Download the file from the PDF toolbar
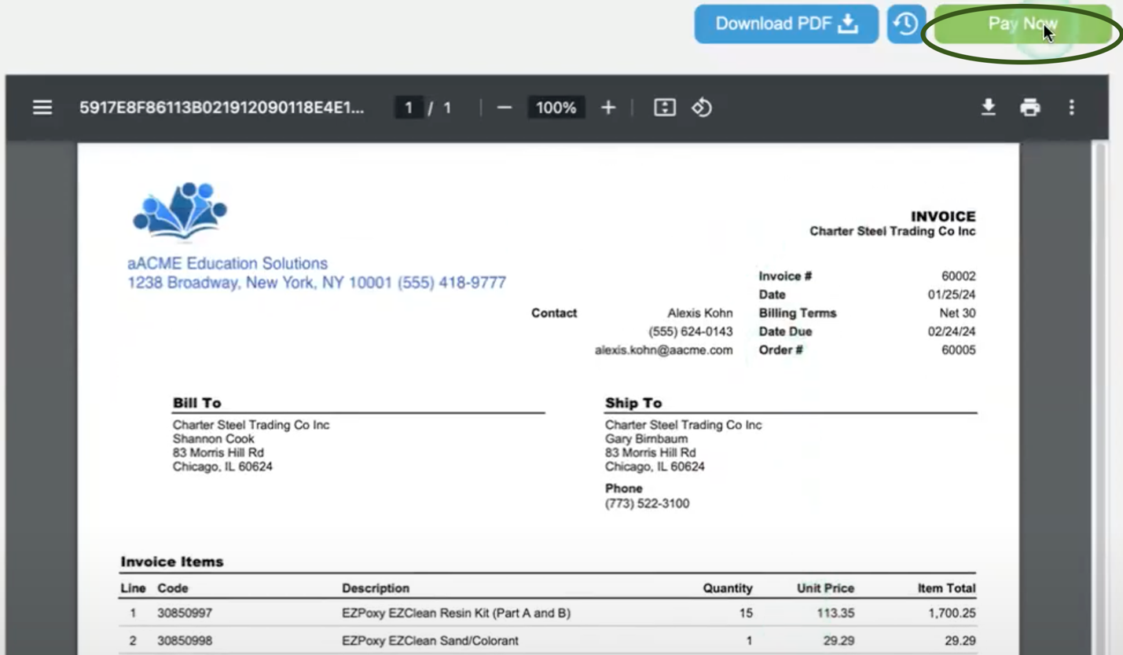The width and height of the screenshot is (1123, 655). point(989,108)
